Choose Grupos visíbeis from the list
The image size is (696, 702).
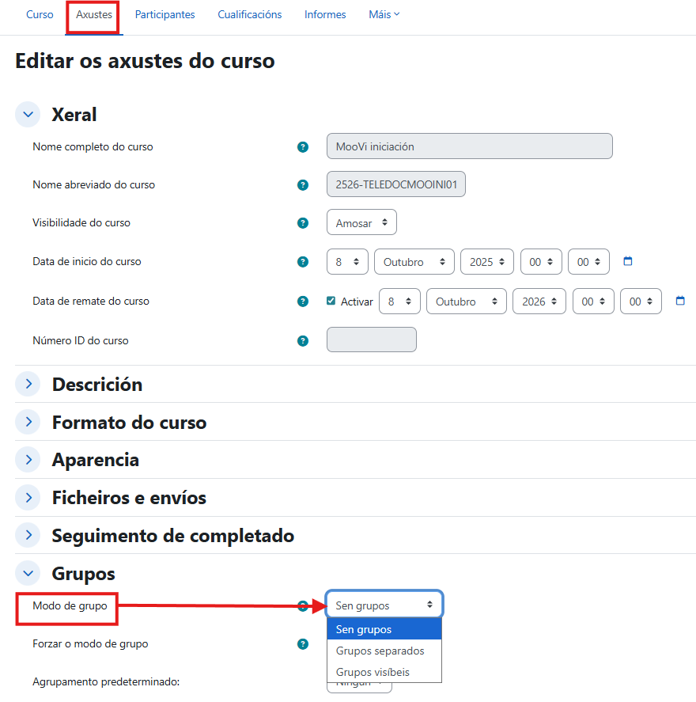[x=373, y=672]
